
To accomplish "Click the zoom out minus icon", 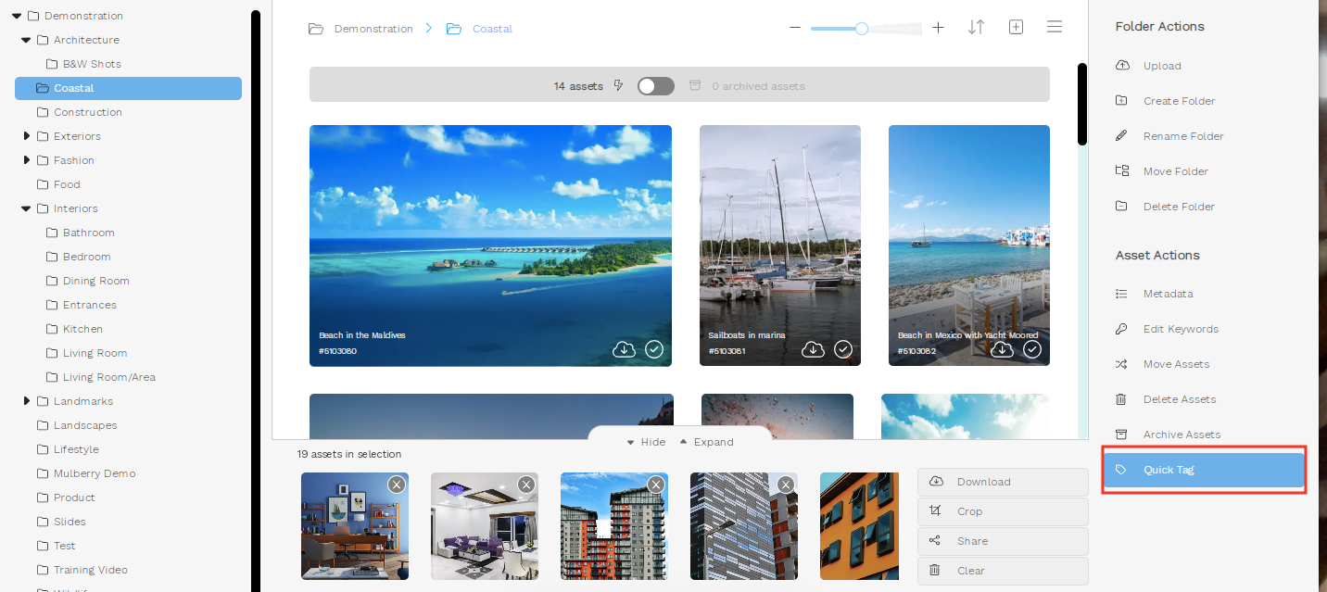I will click(x=794, y=28).
